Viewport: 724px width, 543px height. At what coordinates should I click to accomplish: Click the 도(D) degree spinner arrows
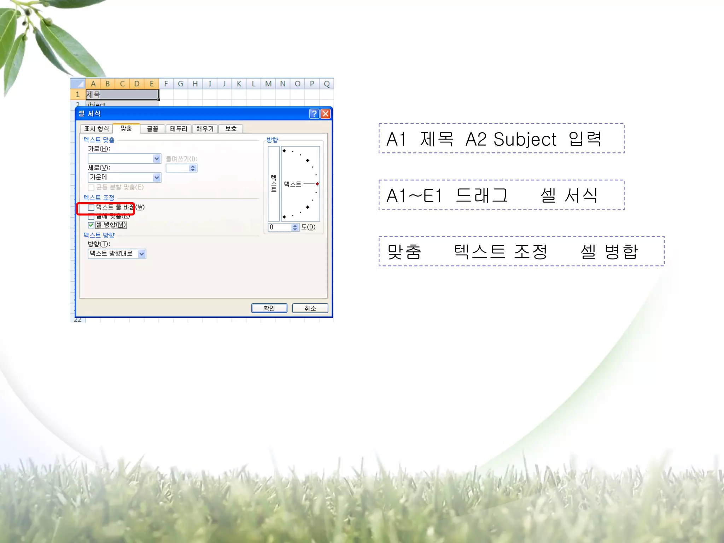[295, 227]
